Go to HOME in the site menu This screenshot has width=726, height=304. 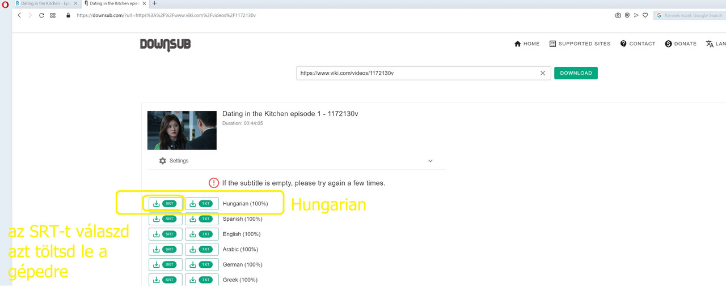(x=527, y=44)
